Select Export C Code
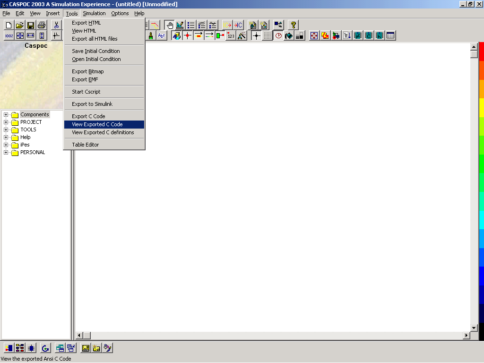Image resolution: width=484 pixels, height=363 pixels. pos(104,116)
